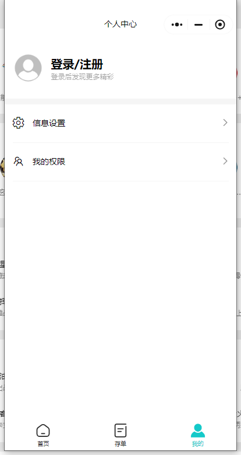Image resolution: width=241 pixels, height=455 pixels.
Task: Click the blank area below 我的权限
Action: pyautogui.click(x=120, y=299)
